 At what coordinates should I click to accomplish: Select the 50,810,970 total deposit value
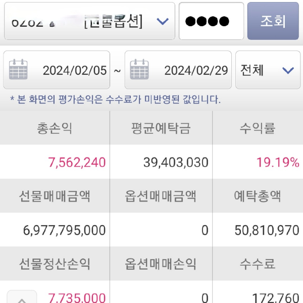coord(267,230)
